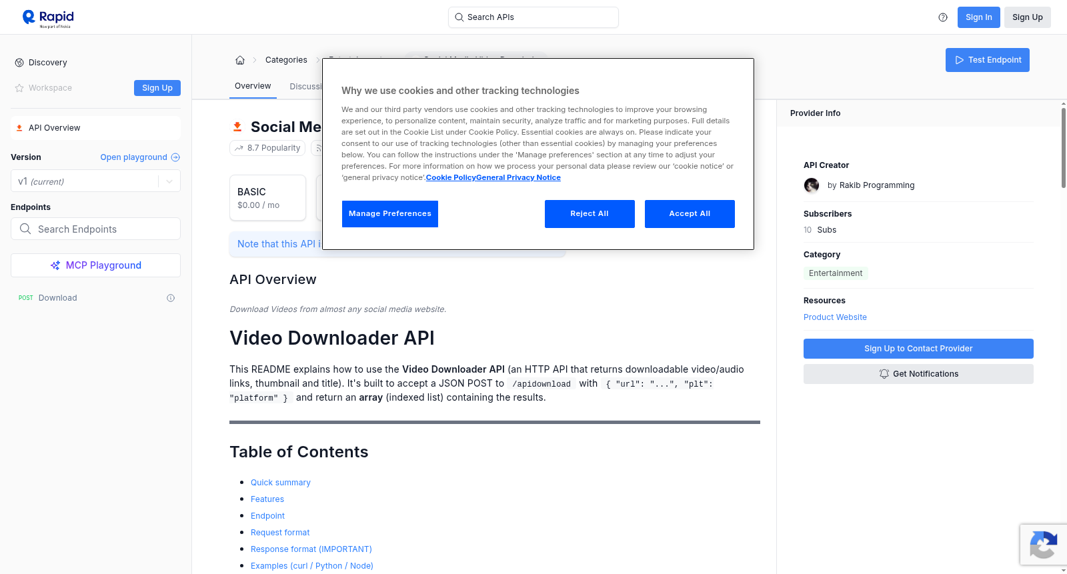Screen dimensions: 1067x574
Task: Click the Search Endpoints field
Action: point(95,229)
